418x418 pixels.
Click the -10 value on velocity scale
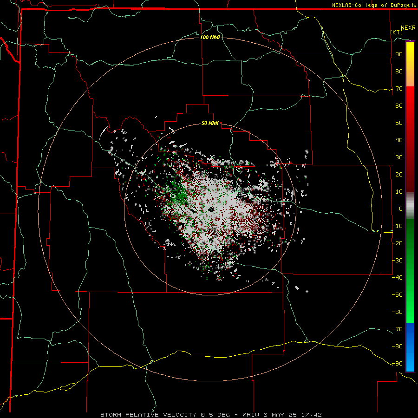(x=397, y=226)
